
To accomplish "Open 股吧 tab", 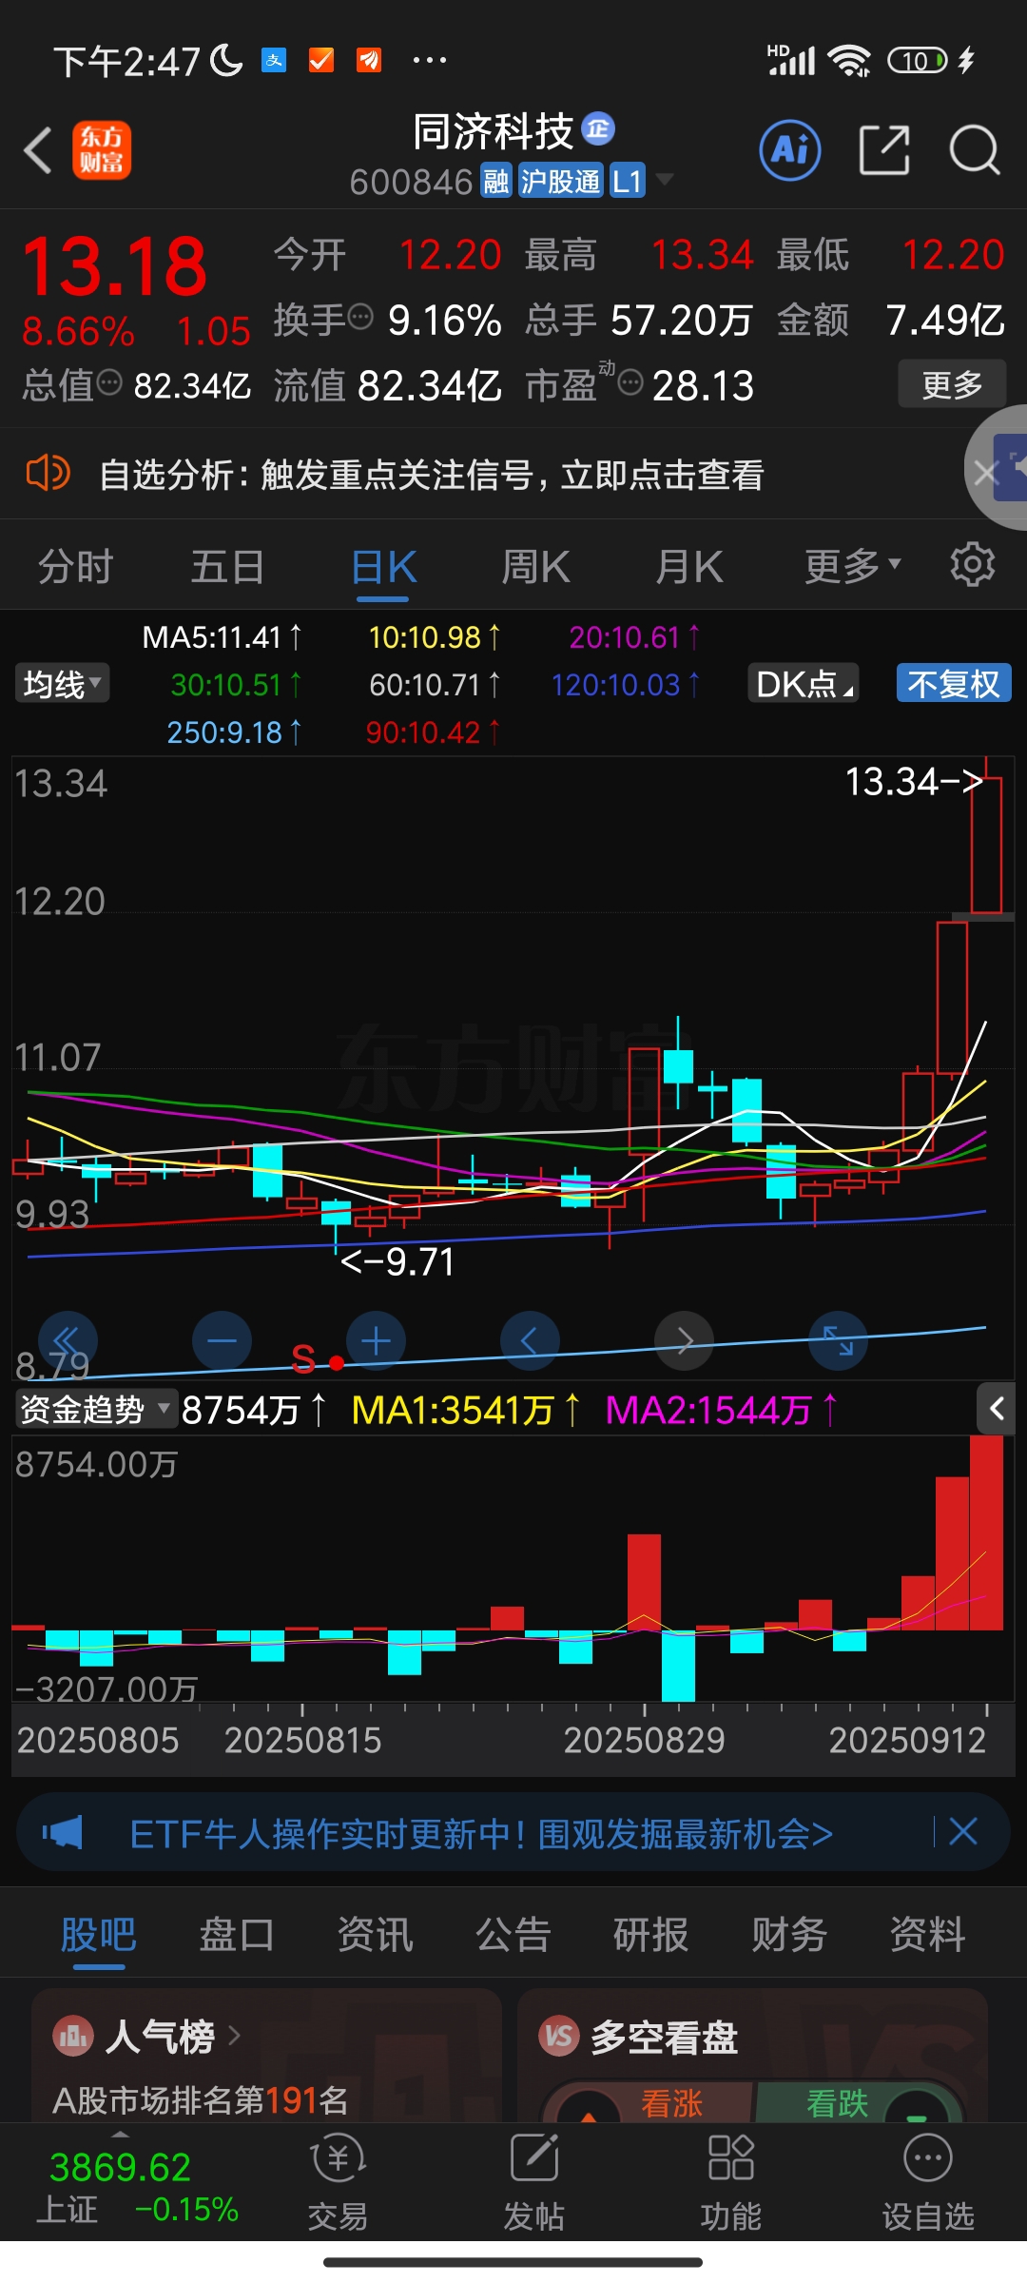I will point(98,1934).
